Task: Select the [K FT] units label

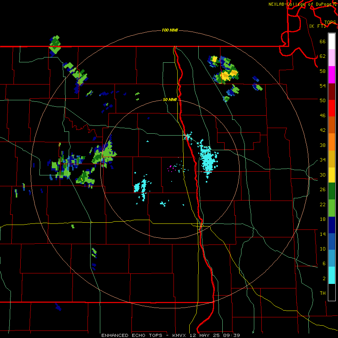Action: [317, 26]
